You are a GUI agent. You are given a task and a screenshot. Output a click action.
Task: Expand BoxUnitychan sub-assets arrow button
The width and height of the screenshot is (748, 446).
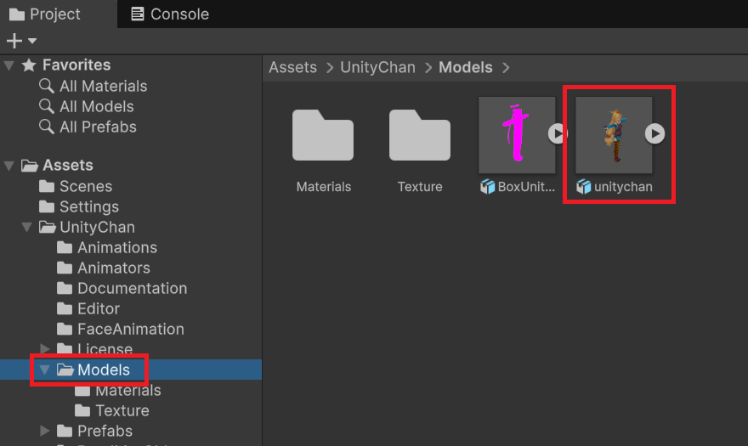[x=557, y=133]
